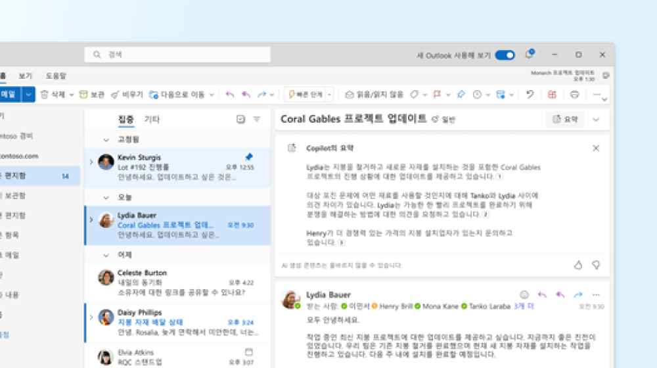Open the 도움말 (Help) ribbon tab

[56, 76]
